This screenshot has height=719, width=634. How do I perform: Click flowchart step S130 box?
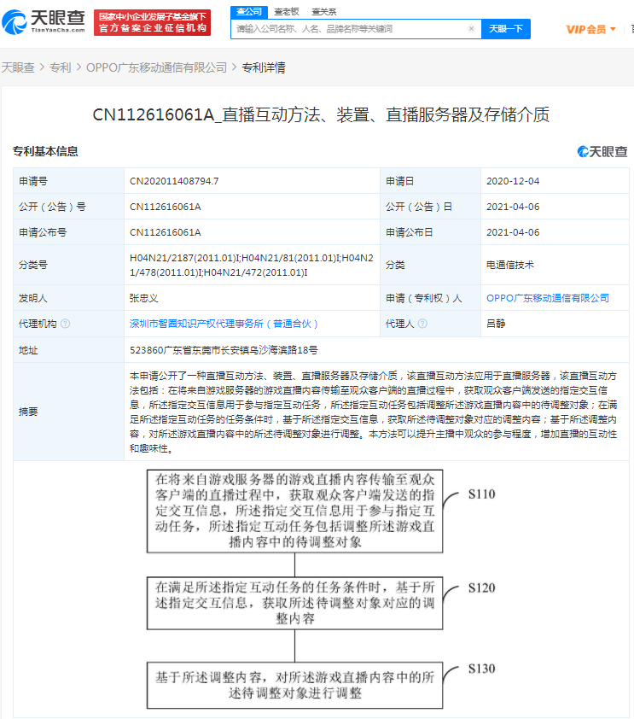coord(294,685)
